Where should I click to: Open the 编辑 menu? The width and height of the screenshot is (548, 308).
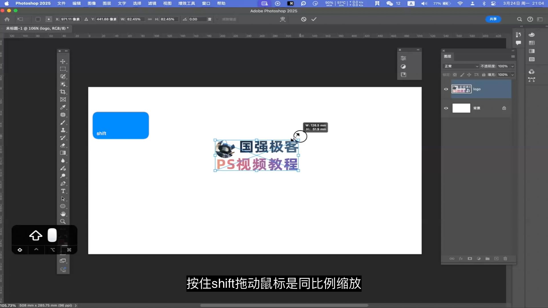[76, 3]
